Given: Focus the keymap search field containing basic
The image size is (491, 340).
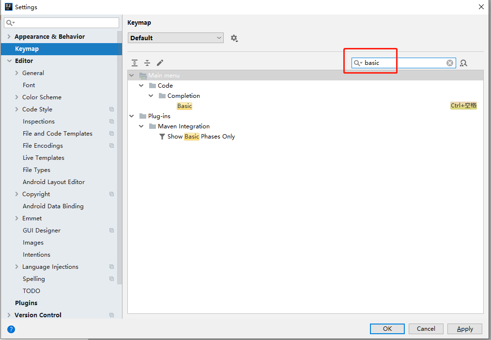Looking at the screenshot, I should [404, 63].
